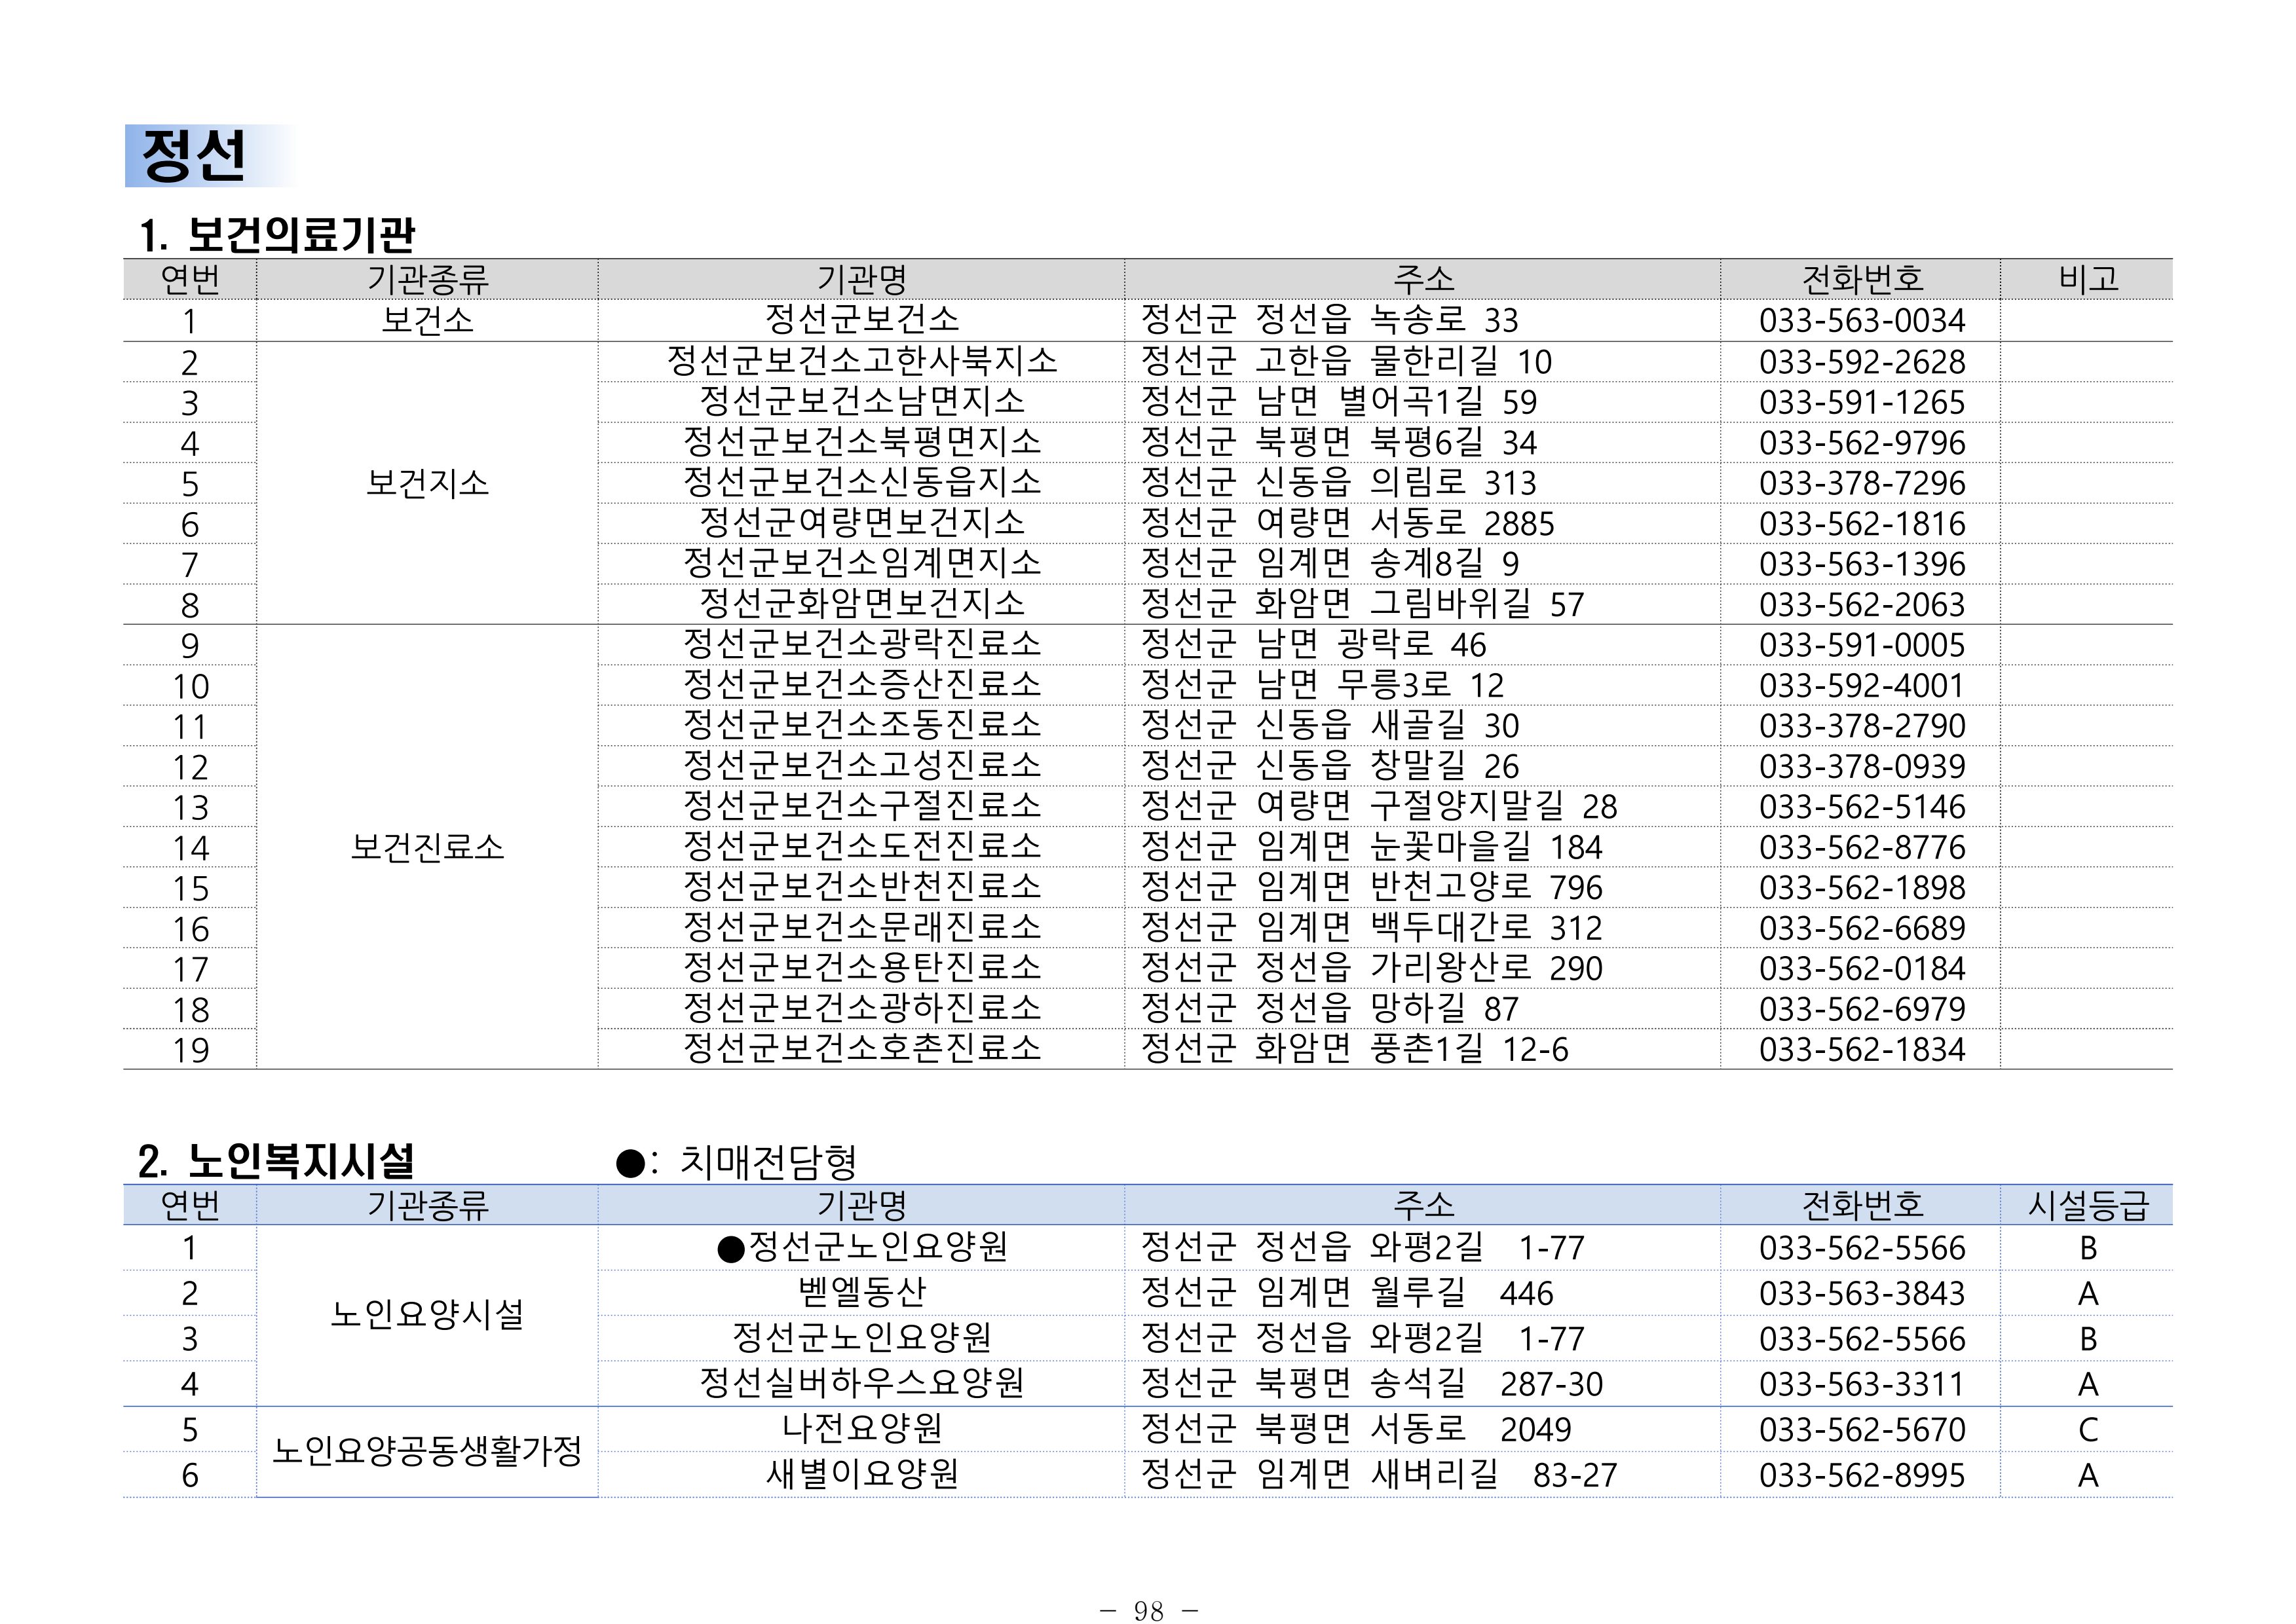Select address 정선군 고한읍 물한리길 10
2296x1624 pixels.
(1346, 361)
